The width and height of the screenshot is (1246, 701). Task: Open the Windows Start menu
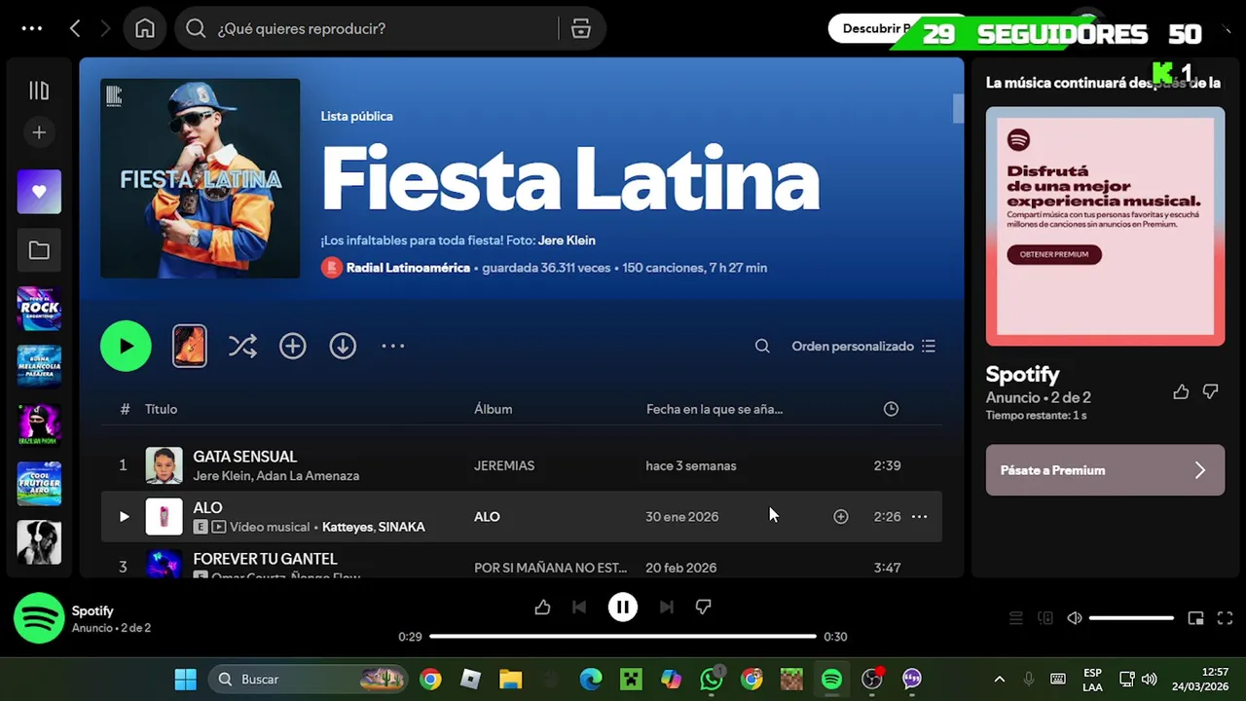coord(185,679)
